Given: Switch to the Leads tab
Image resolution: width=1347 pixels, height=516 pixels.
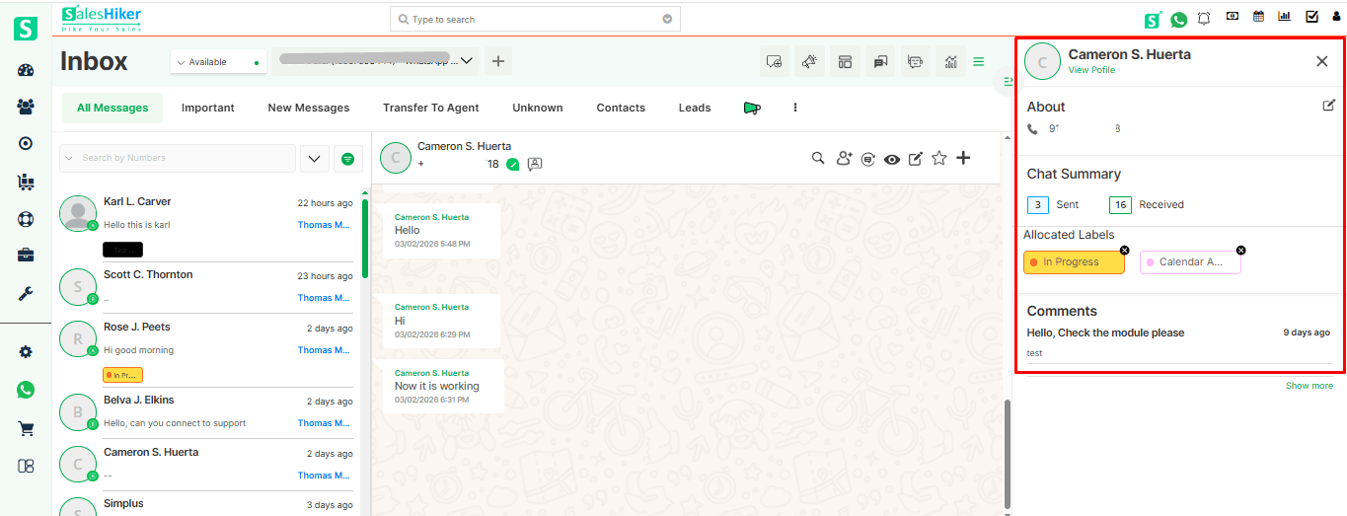Looking at the screenshot, I should pyautogui.click(x=695, y=108).
